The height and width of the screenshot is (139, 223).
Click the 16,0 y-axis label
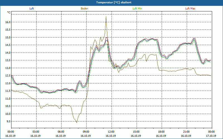pos(8,22)
